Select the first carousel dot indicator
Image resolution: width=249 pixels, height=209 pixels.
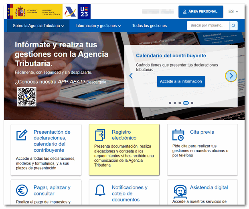pyautogui.click(x=170, y=103)
